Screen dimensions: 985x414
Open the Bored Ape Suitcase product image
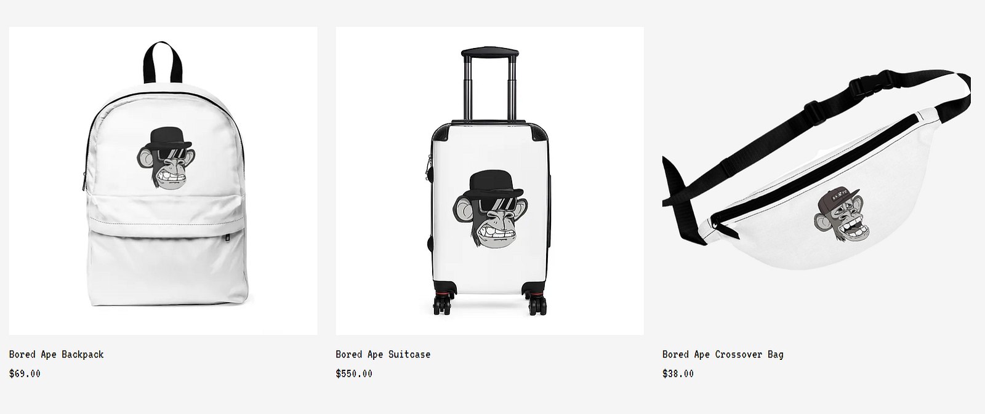[489, 181]
